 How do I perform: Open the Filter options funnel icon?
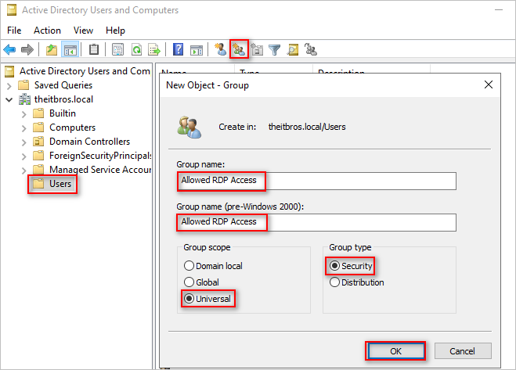point(275,50)
